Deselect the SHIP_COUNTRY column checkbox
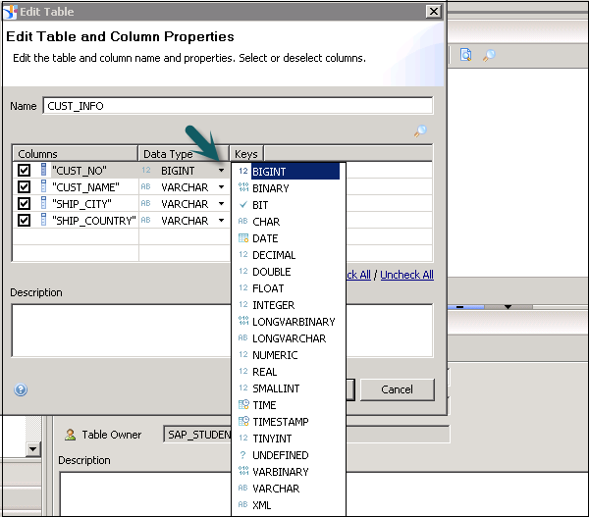Image resolution: width=589 pixels, height=517 pixels. click(x=25, y=221)
